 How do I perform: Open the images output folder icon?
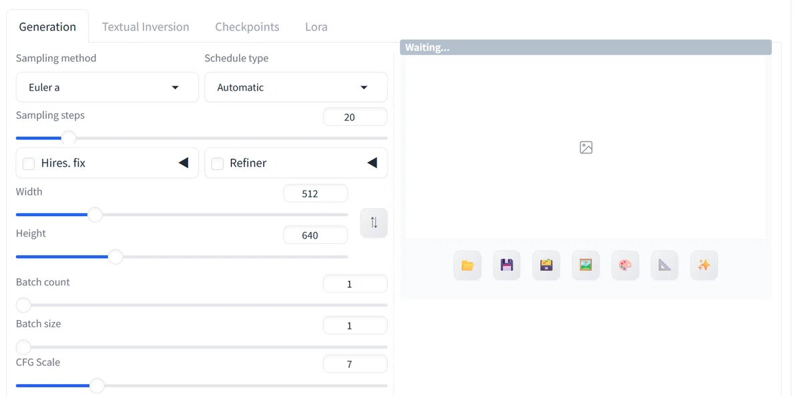pyautogui.click(x=467, y=265)
